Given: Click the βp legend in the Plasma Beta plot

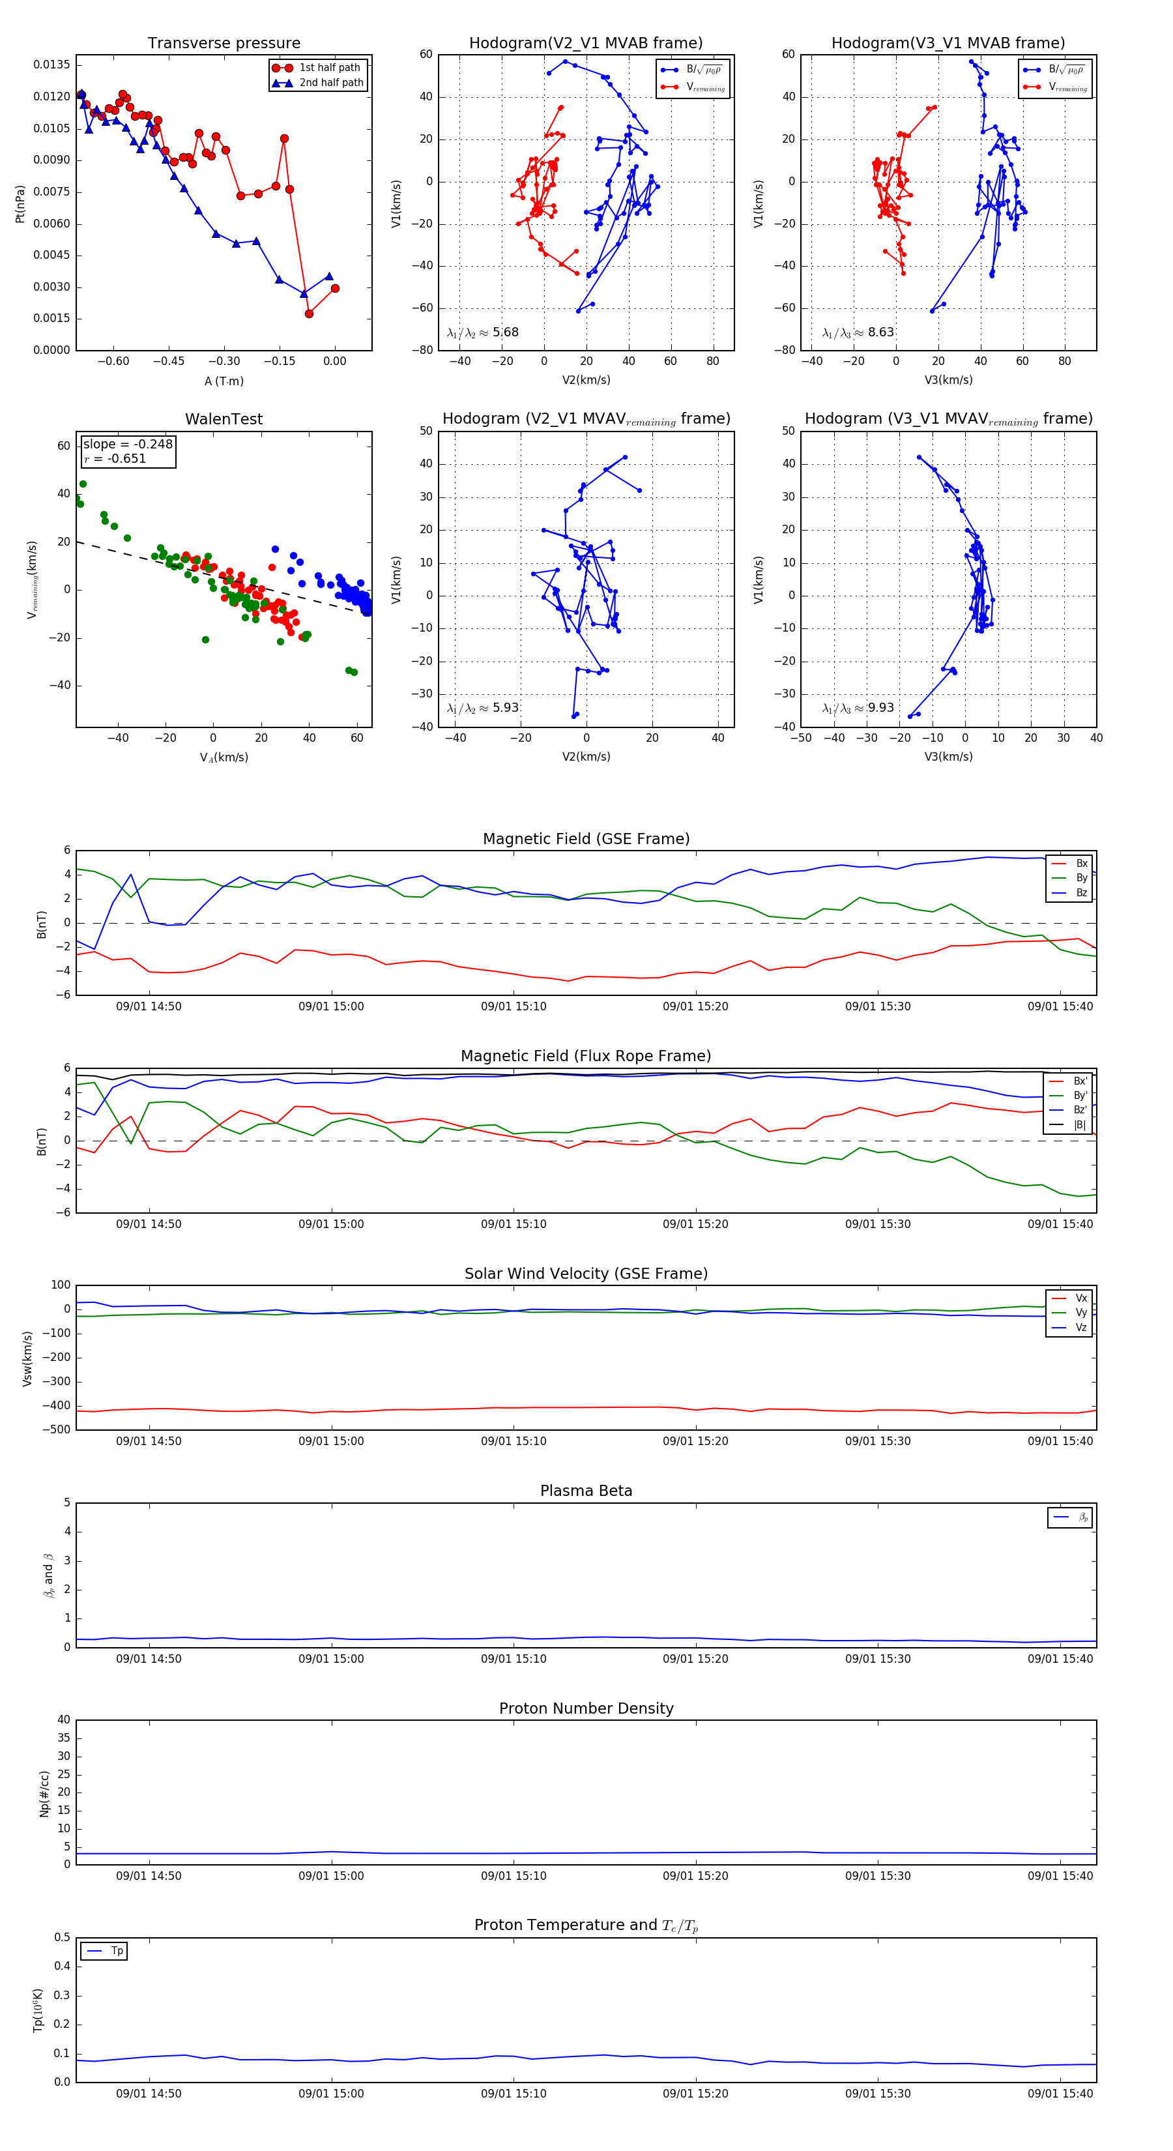Looking at the screenshot, I should (1070, 1517).
